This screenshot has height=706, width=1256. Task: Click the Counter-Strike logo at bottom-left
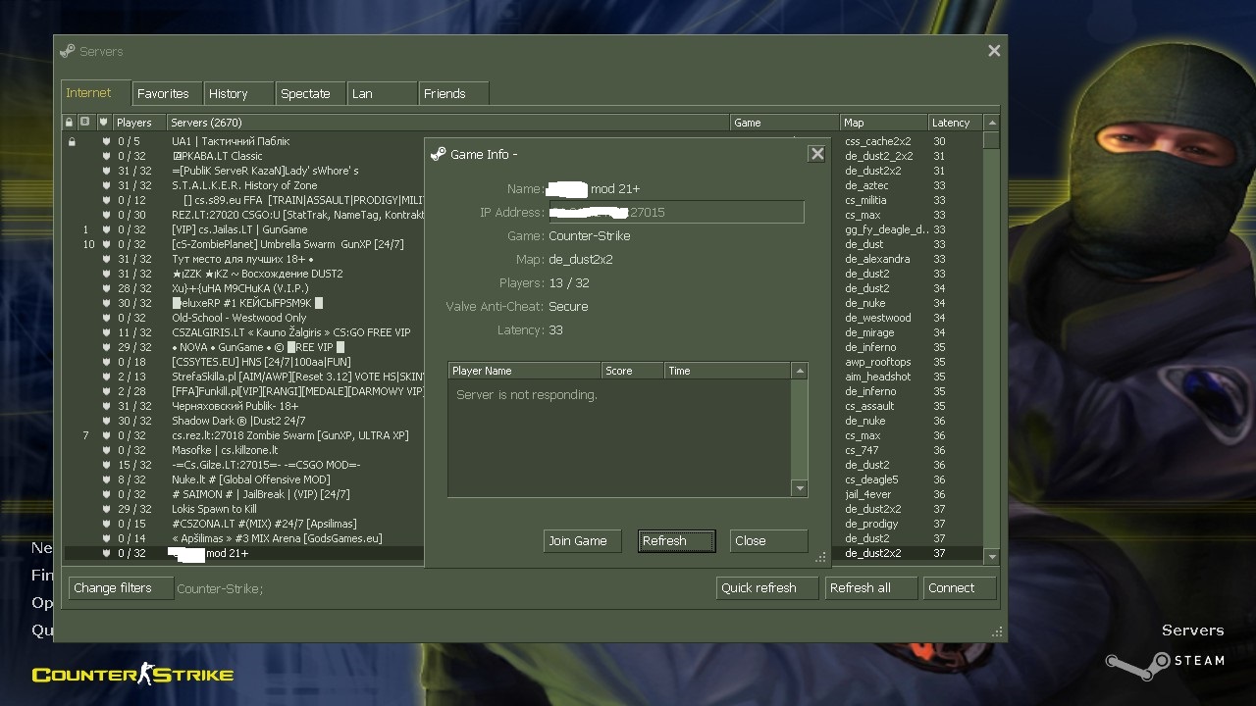[x=132, y=675]
